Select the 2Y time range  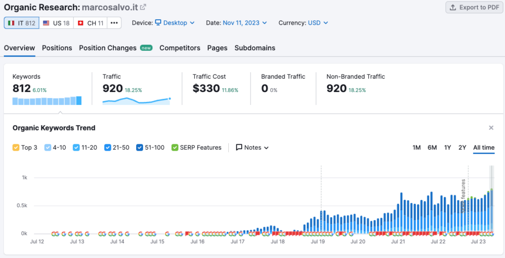pyautogui.click(x=462, y=148)
